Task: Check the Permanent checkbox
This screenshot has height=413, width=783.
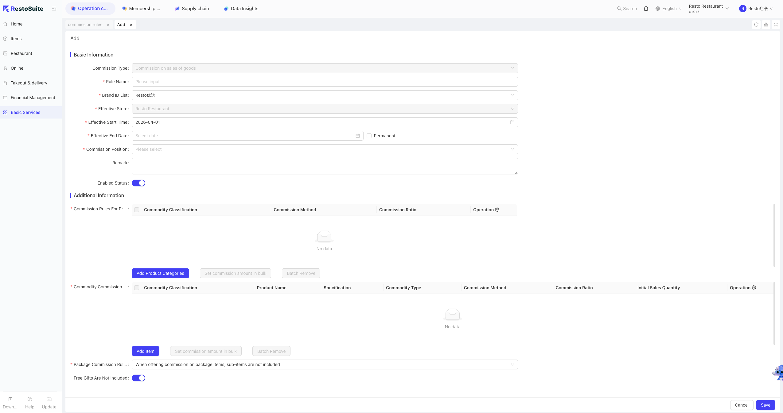Action: click(x=369, y=136)
